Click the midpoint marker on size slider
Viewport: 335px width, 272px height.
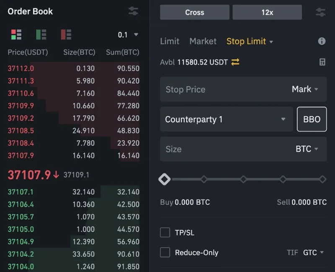[x=243, y=179]
